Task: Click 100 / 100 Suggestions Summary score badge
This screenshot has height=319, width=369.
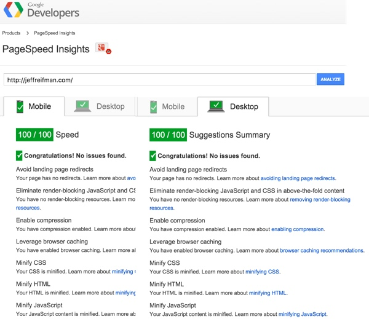Action: click(x=168, y=135)
